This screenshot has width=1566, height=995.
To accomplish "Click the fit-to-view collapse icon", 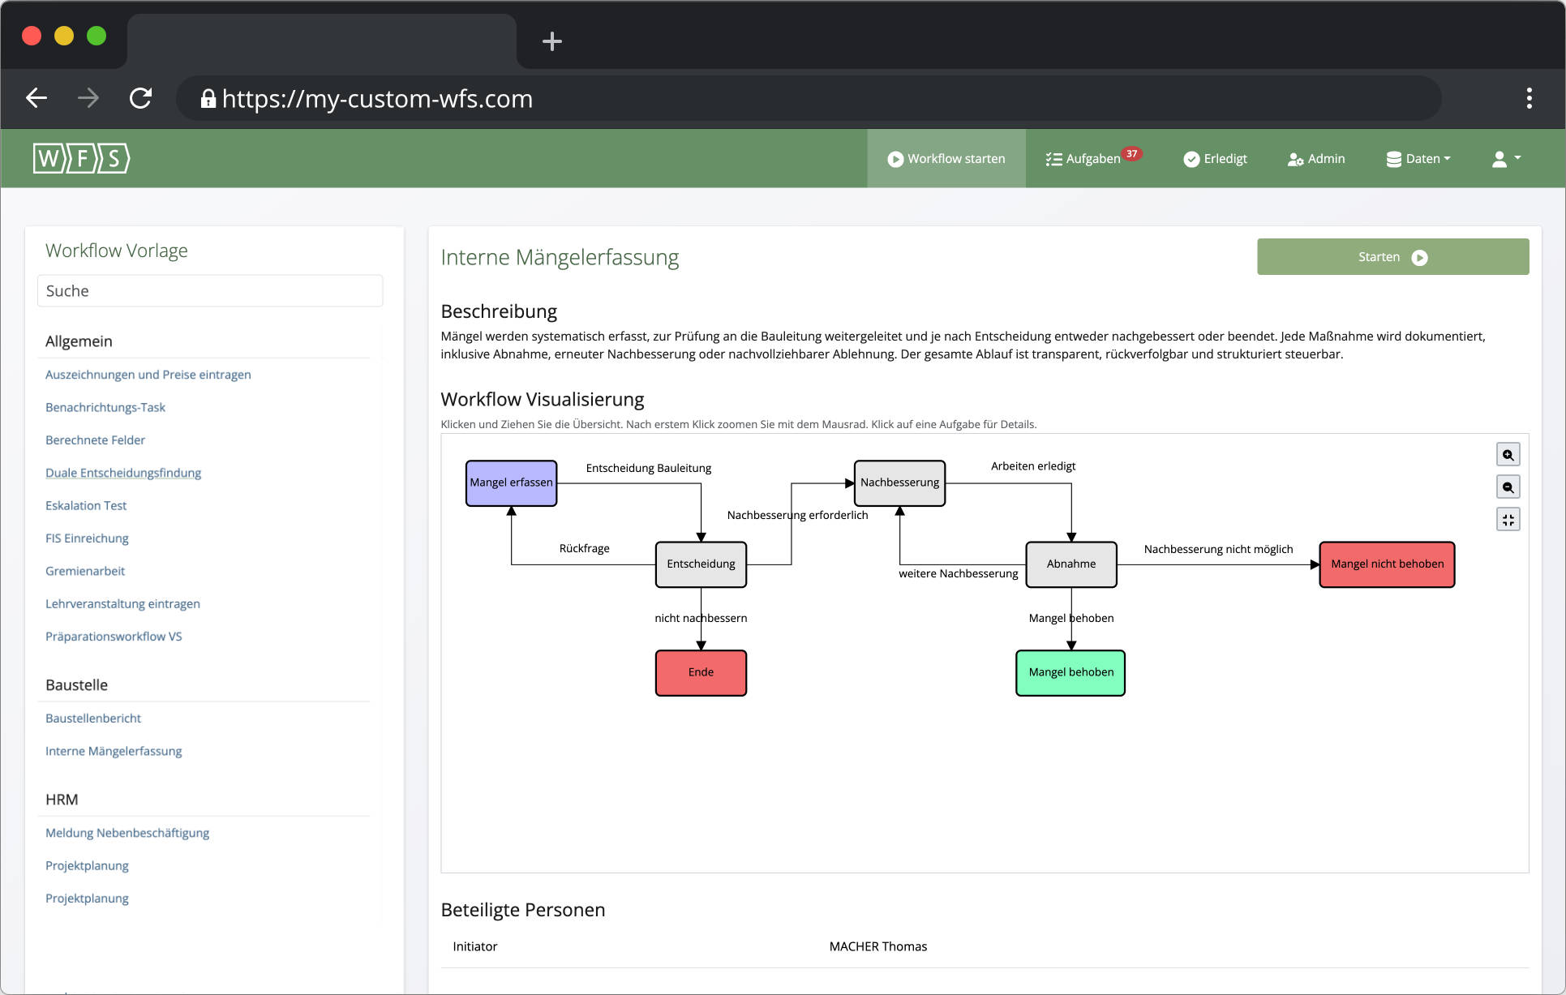I will (1508, 520).
